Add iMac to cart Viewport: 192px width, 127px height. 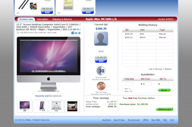coord(164,109)
